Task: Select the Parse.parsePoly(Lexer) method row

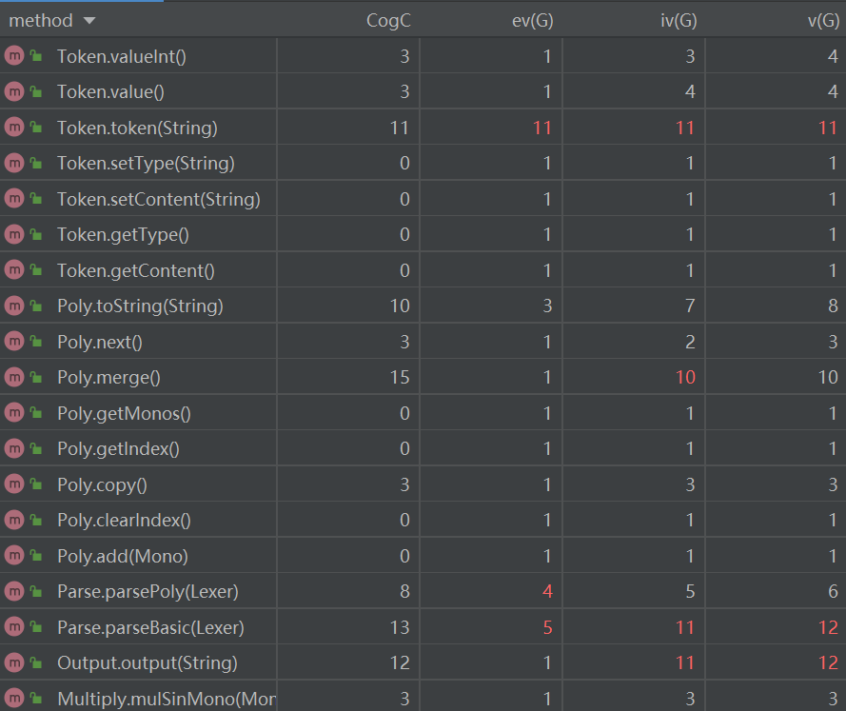Action: tap(148, 592)
